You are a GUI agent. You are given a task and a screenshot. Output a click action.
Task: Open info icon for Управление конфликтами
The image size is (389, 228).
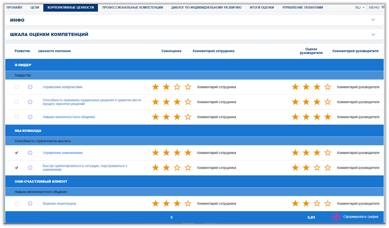(30, 87)
